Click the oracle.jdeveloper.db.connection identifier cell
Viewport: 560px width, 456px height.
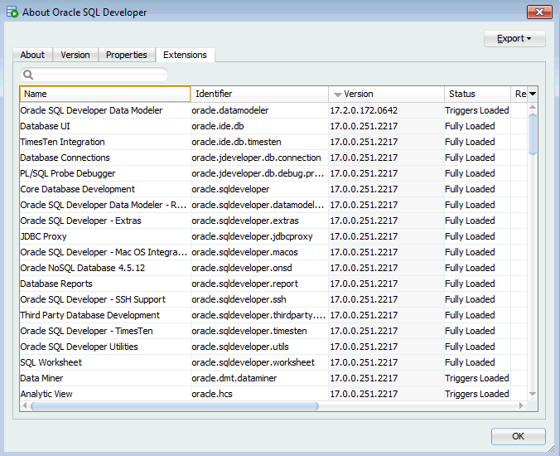[259, 158]
